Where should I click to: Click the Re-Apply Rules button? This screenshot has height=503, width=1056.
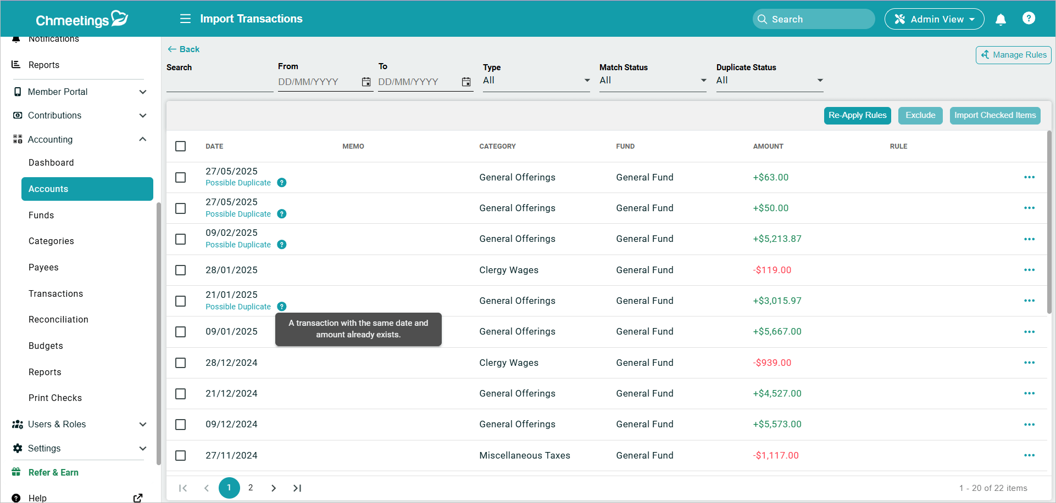tap(857, 116)
